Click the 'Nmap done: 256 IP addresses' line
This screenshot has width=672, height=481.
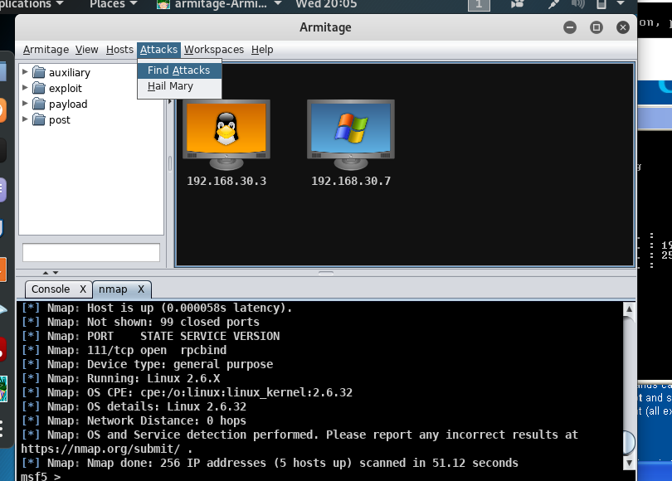pyautogui.click(x=270, y=463)
